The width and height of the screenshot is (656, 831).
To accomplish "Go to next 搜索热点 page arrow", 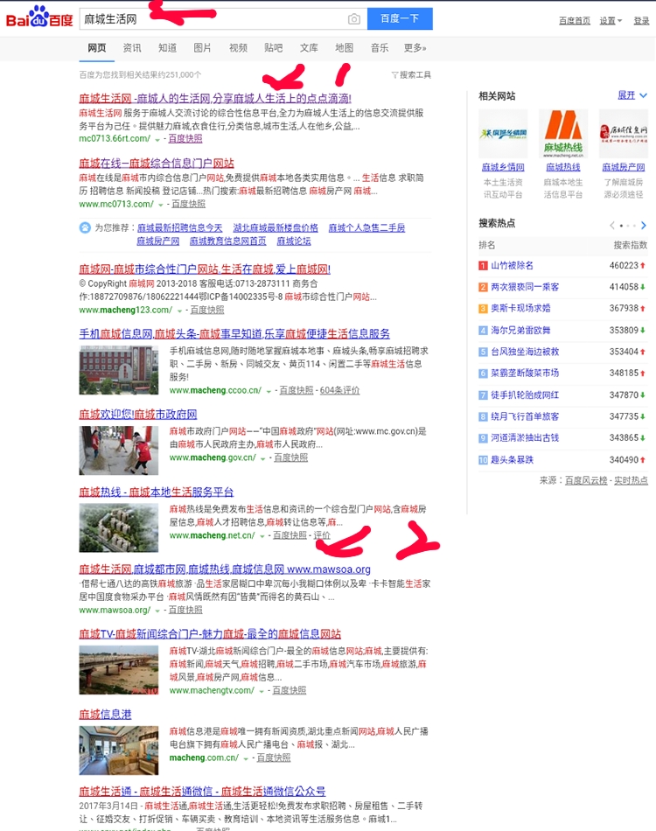I will click(x=643, y=226).
